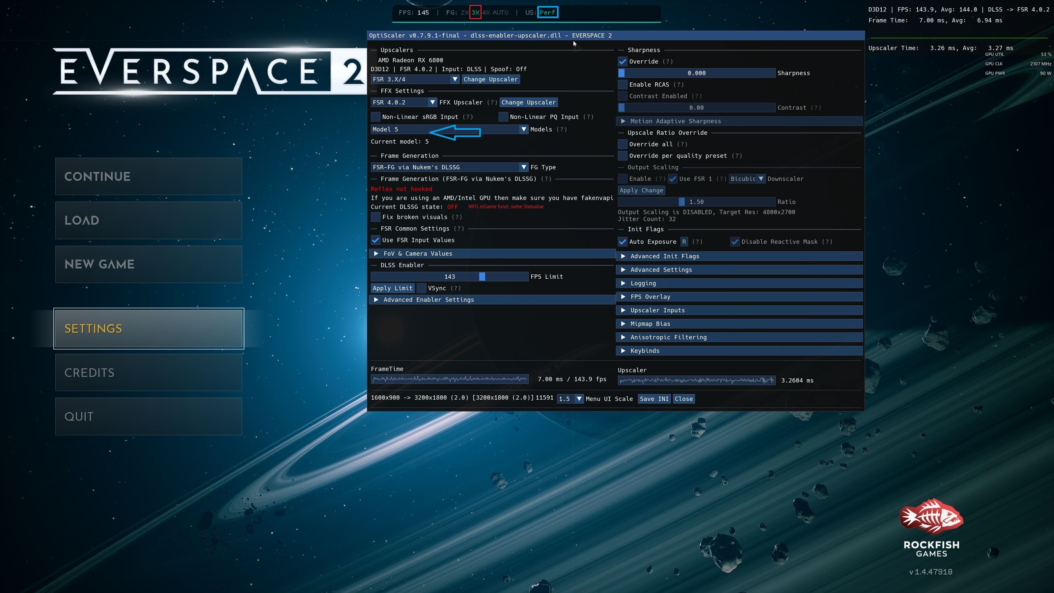This screenshot has width=1054, height=593.
Task: Click the Keybinds expander triangle
Action: click(623, 351)
